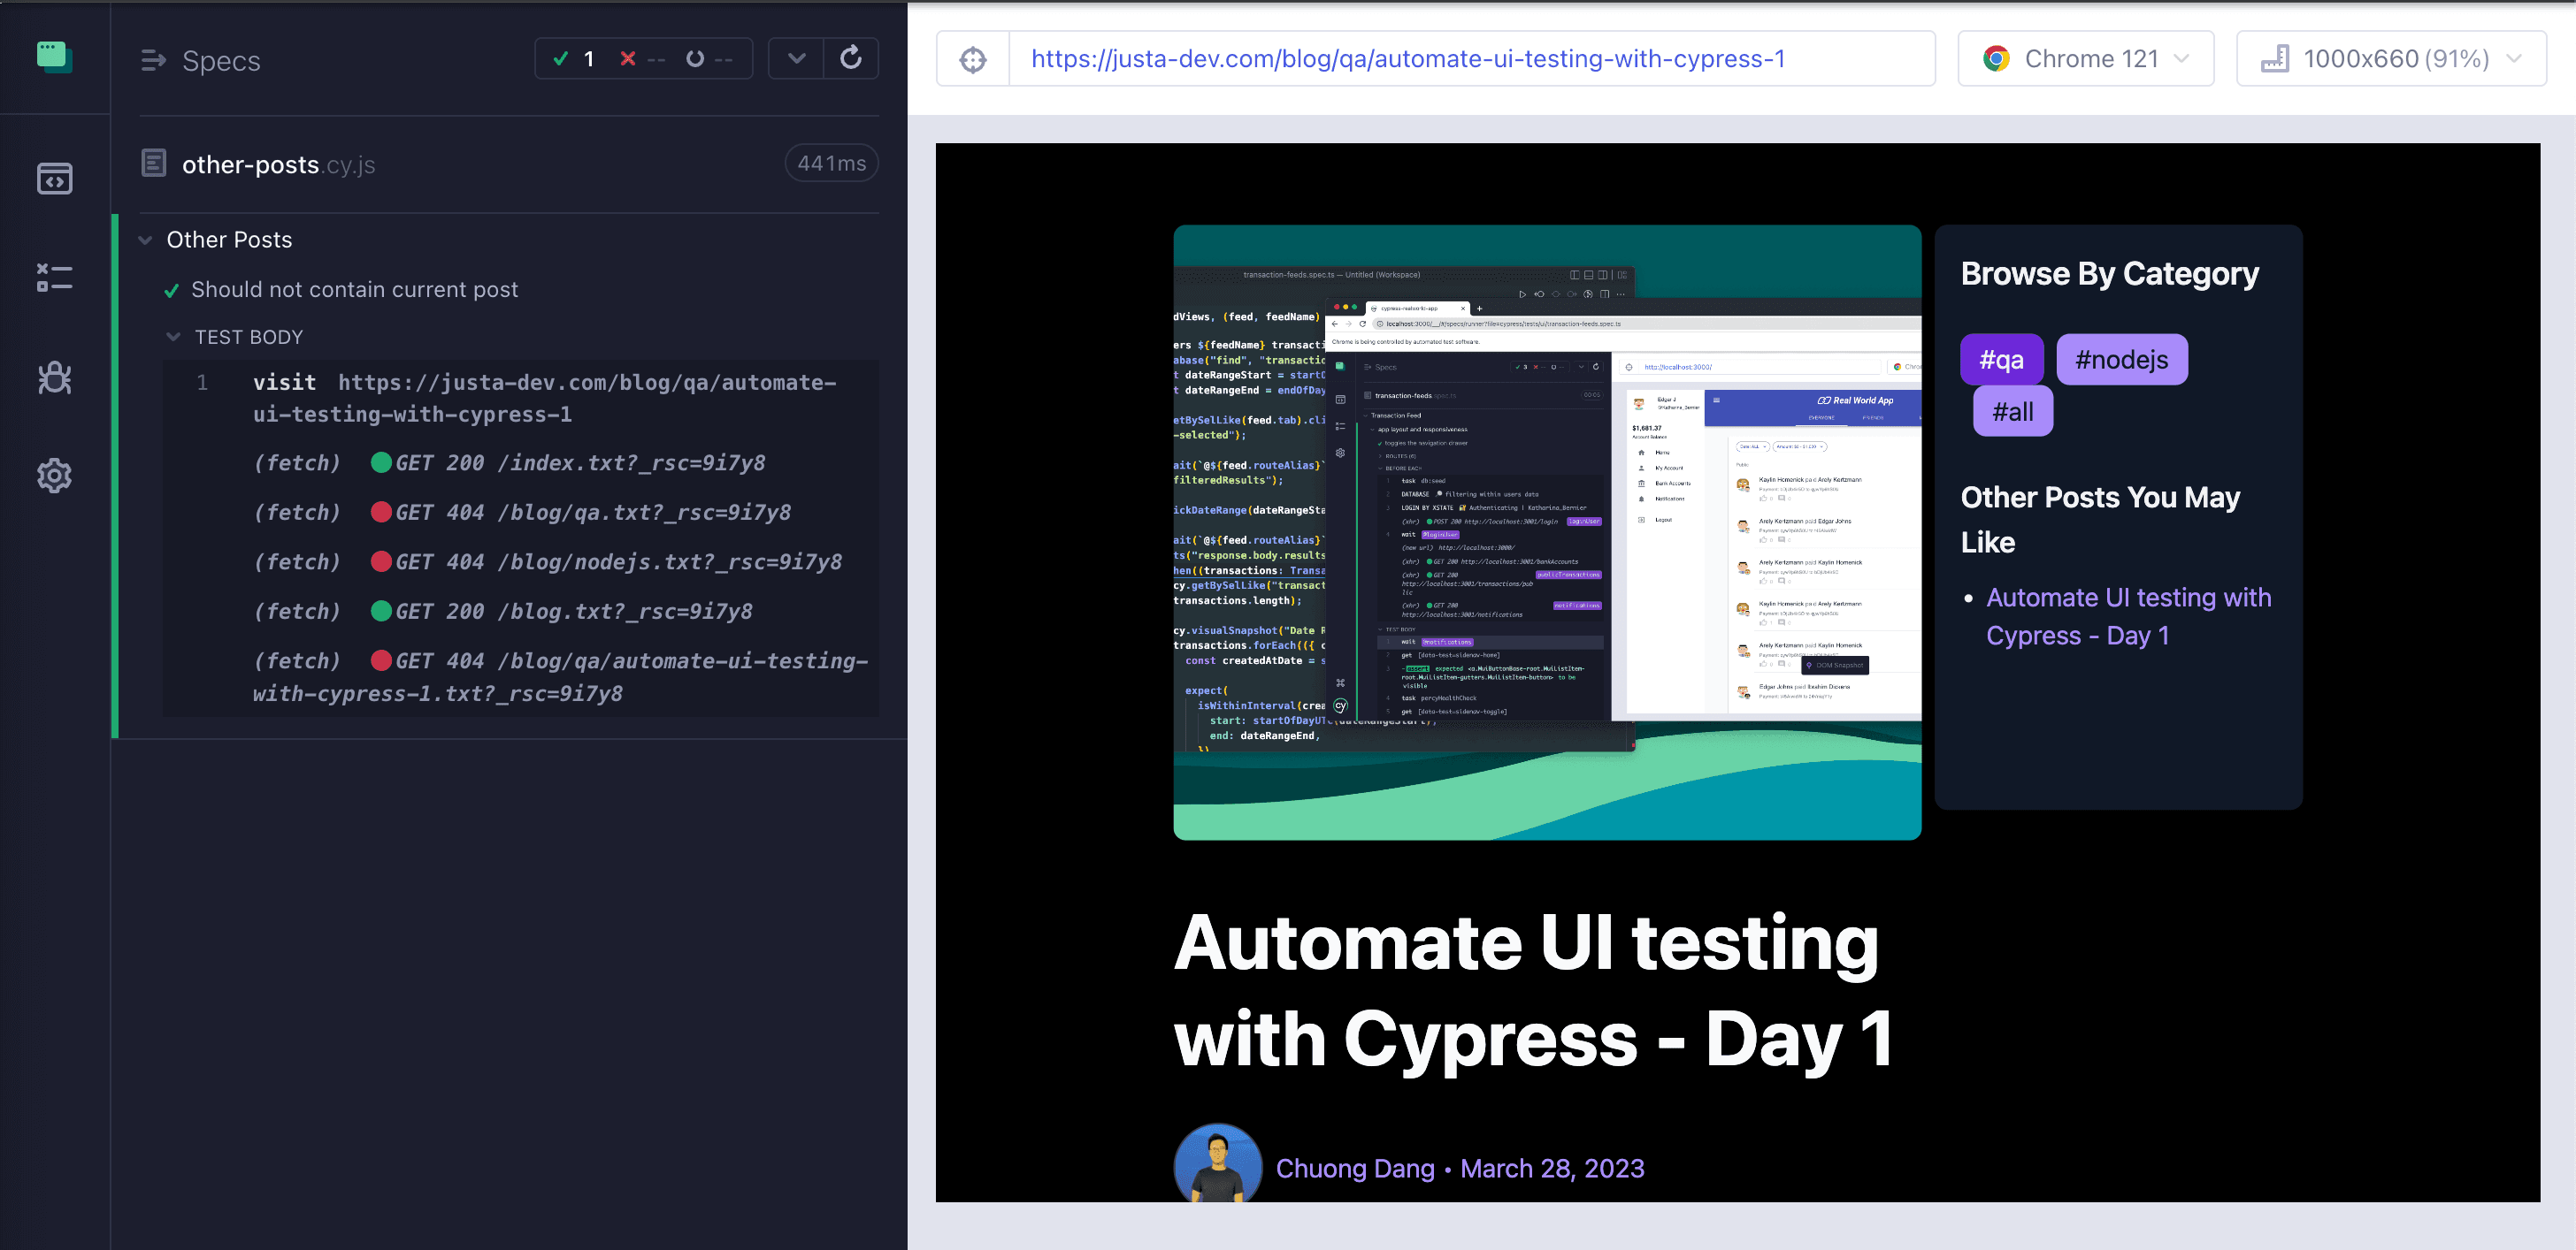
Task: Click the failed tests X count
Action: 641,59
